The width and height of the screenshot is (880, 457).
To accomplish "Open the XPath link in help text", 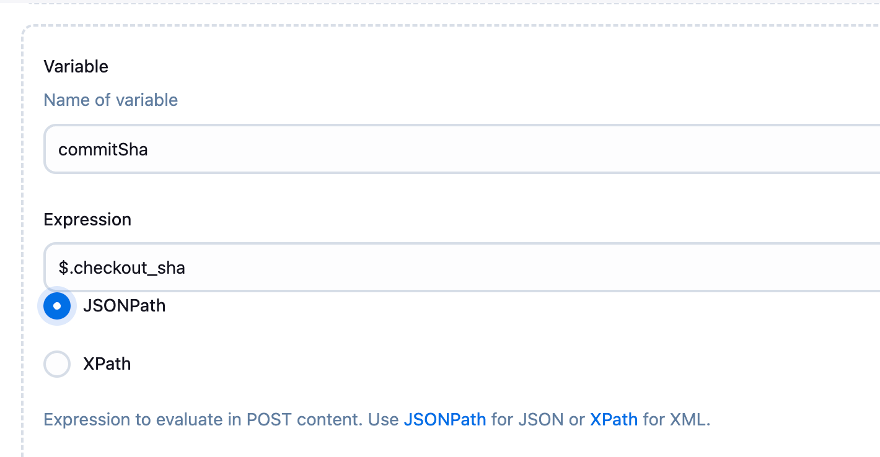I will [x=614, y=420].
